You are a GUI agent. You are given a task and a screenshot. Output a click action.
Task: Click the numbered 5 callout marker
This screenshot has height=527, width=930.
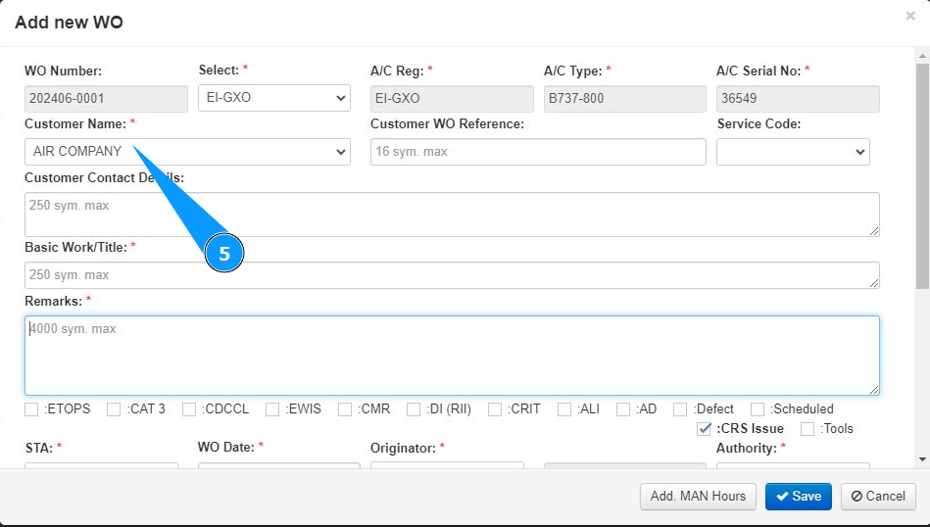pos(224,254)
